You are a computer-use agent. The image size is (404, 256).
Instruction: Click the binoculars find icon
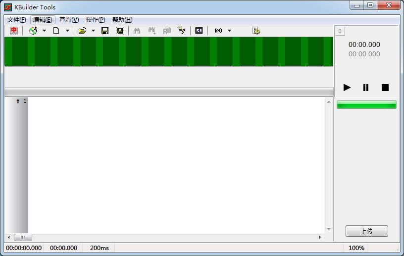point(137,31)
